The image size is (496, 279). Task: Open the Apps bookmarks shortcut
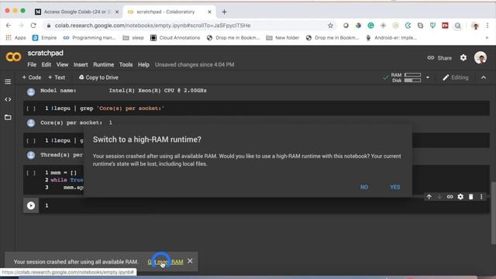15,38
